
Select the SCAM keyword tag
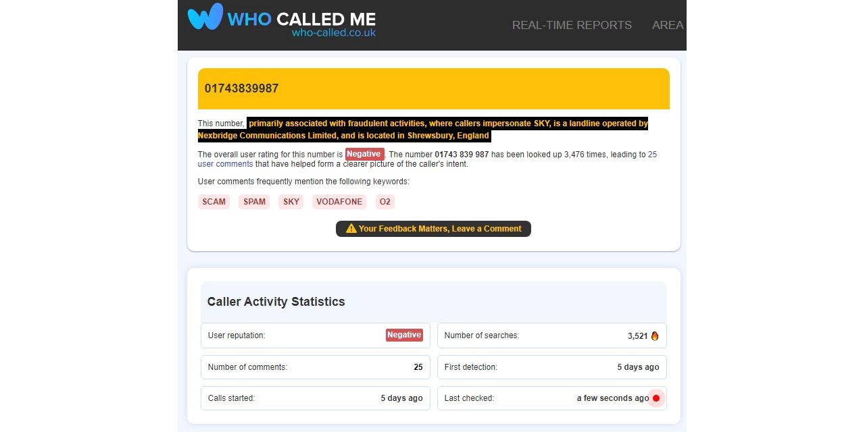click(214, 201)
